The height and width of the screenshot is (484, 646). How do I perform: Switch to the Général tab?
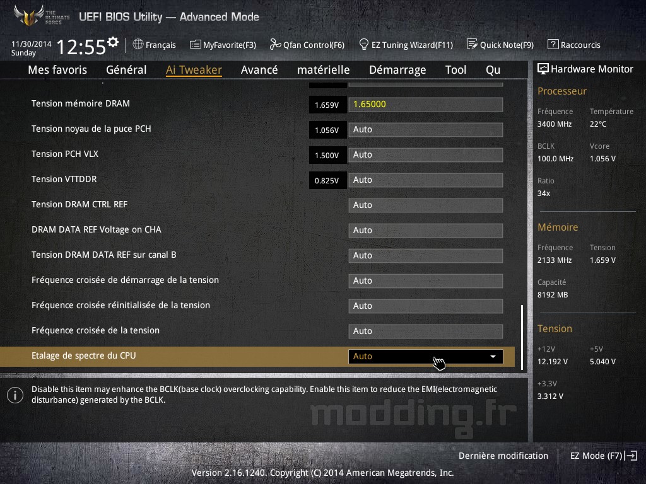tap(126, 70)
